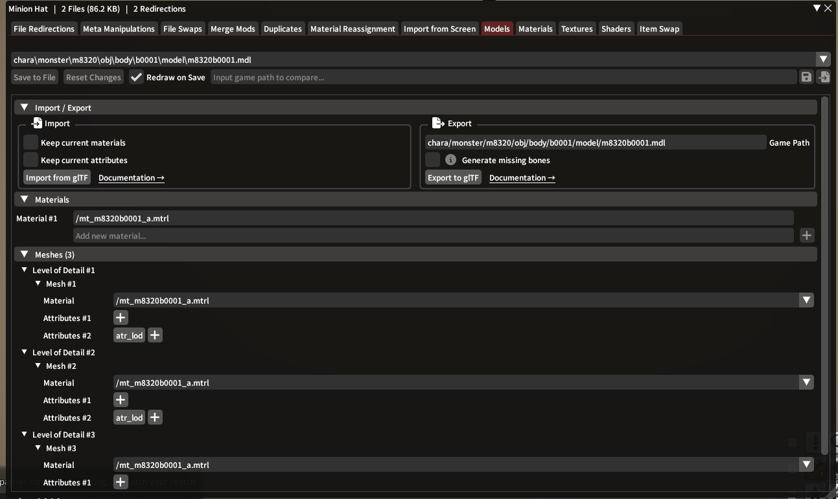Go to the File Swaps tab
Screen dimensions: 838x499
[183, 28]
